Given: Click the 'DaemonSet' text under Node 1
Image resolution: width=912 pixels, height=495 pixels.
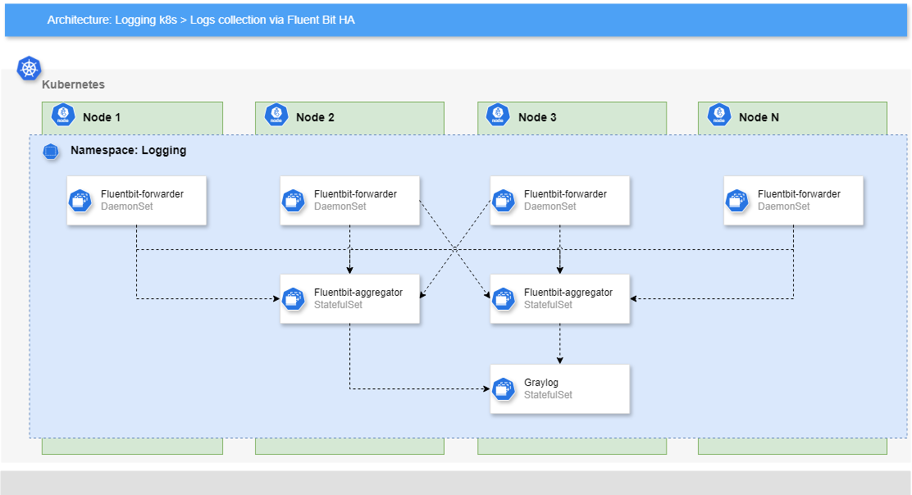Looking at the screenshot, I should (127, 207).
